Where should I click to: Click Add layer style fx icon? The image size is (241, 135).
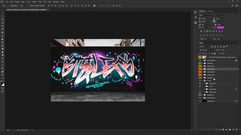(x=220, y=130)
